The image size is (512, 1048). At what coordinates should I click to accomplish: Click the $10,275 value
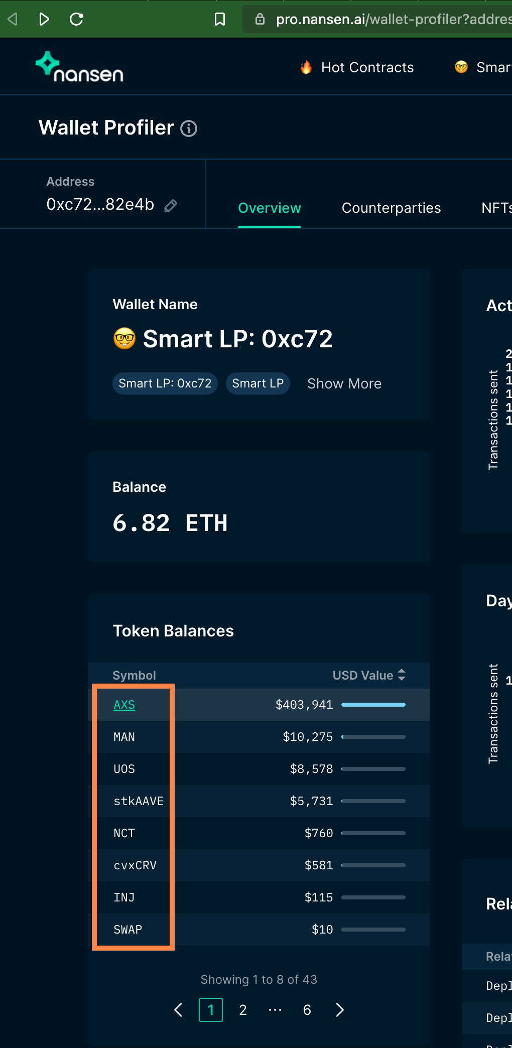point(308,737)
